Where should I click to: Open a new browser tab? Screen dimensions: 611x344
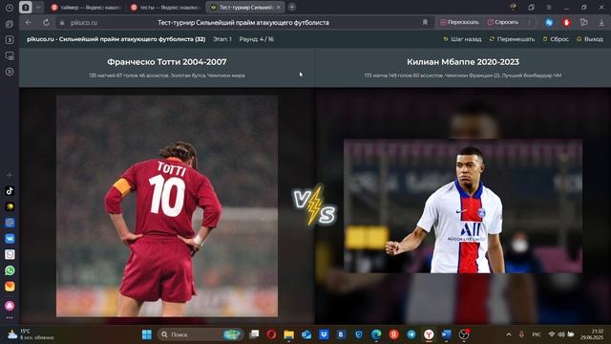point(292,7)
